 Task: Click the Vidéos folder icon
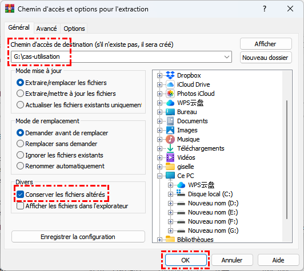[170, 157]
